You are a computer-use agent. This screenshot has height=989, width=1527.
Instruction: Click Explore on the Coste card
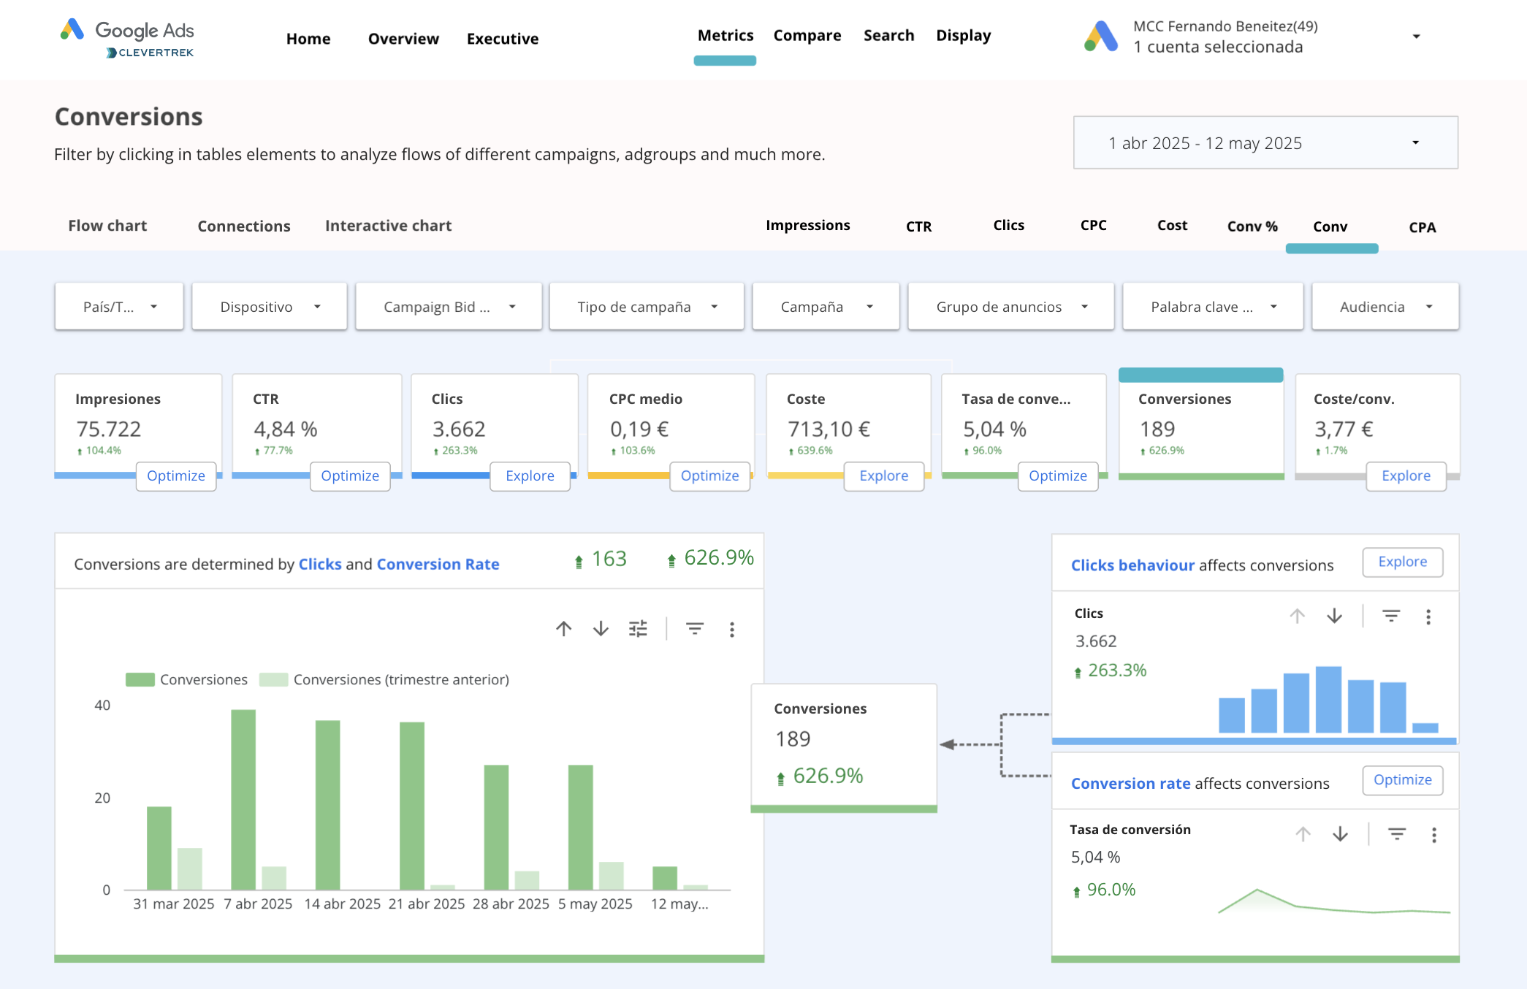coord(884,476)
